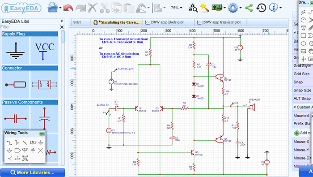Select the Bus Entry tool in Wiring Tools
The width and height of the screenshot is (313, 177).
coord(9,158)
